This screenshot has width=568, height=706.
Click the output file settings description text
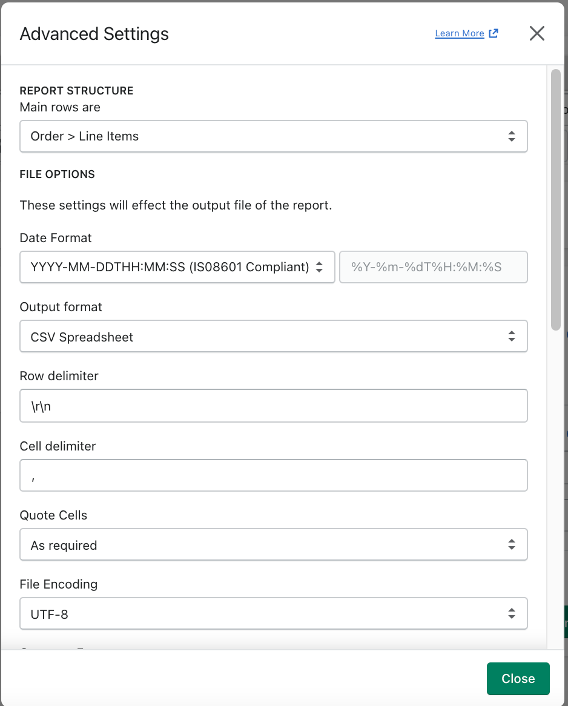point(176,205)
